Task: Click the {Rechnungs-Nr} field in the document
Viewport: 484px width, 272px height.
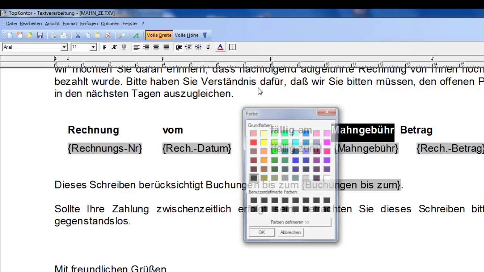Action: pos(105,148)
